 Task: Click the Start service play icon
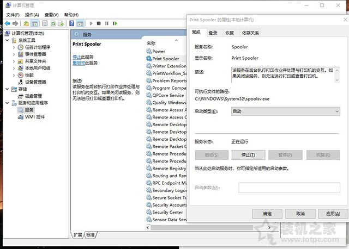91,23
